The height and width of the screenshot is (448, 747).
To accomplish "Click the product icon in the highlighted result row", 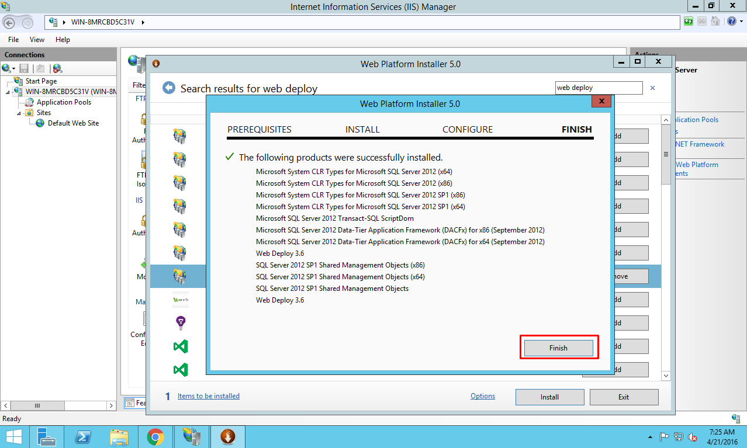I will pyautogui.click(x=180, y=276).
